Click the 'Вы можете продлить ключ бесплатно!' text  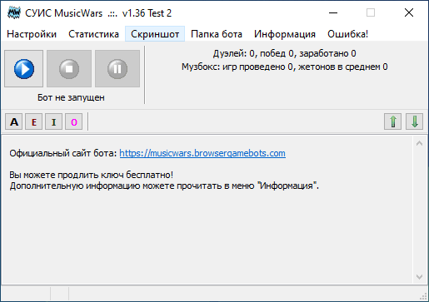(92, 175)
